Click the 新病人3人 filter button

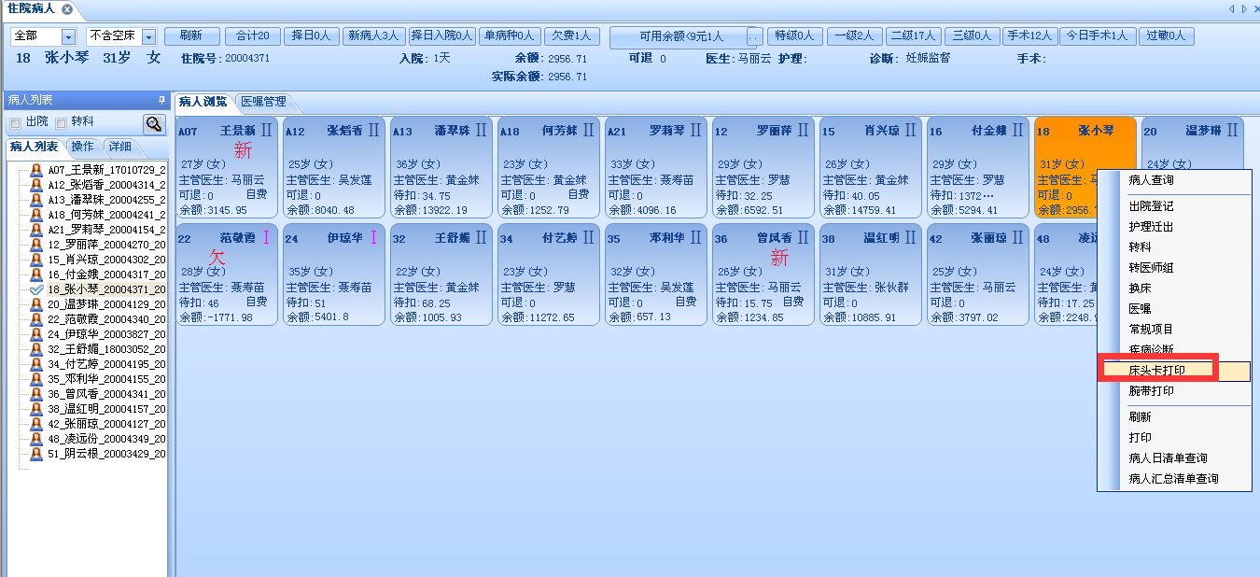click(373, 36)
